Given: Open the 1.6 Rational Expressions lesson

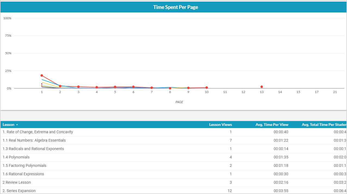Looking at the screenshot, I should coord(23,174).
